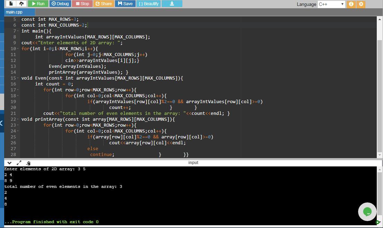
Task: Open settings with the orange gear icon
Action: tap(361, 4)
